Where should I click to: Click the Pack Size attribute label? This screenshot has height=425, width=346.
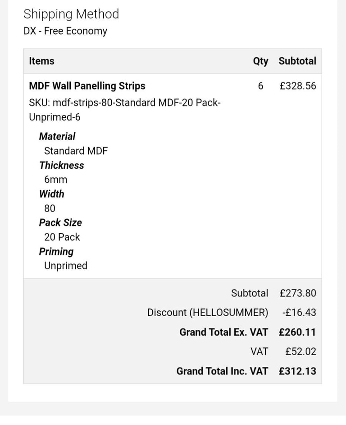60,222
